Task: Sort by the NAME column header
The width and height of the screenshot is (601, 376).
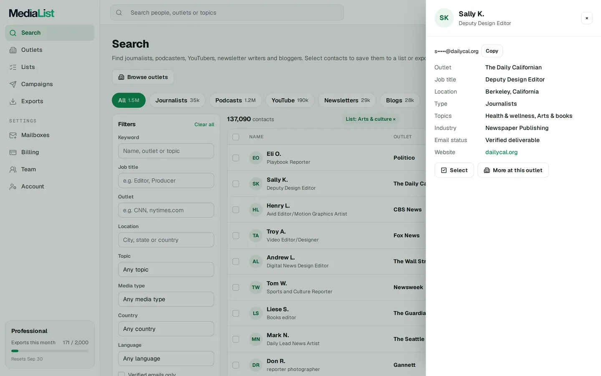Action: [256, 137]
